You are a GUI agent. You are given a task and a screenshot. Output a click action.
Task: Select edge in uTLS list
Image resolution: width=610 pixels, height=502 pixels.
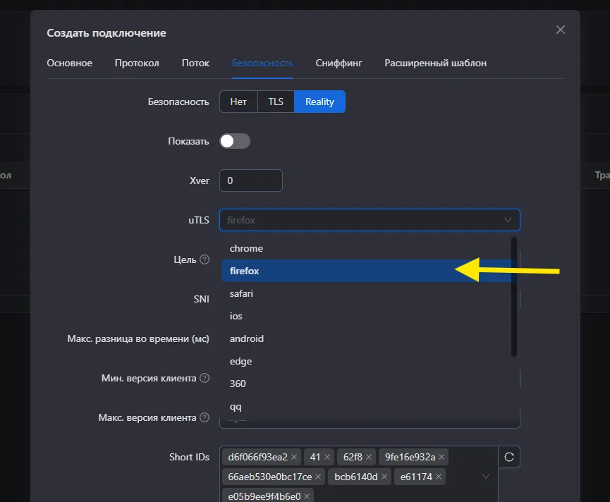[366, 361]
